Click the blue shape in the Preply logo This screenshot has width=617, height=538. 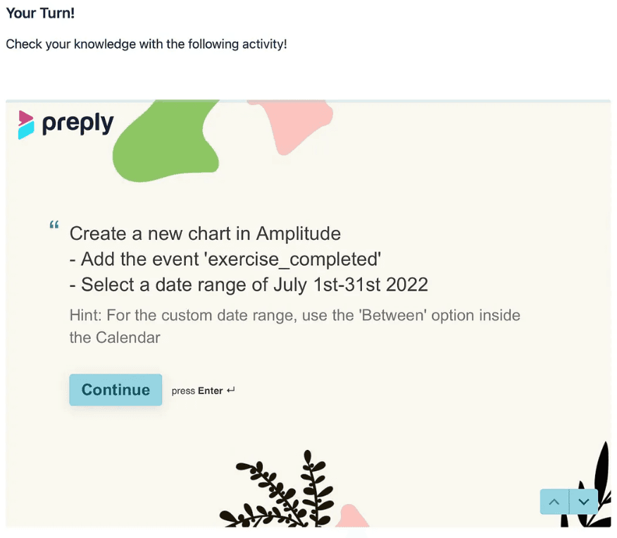click(25, 130)
